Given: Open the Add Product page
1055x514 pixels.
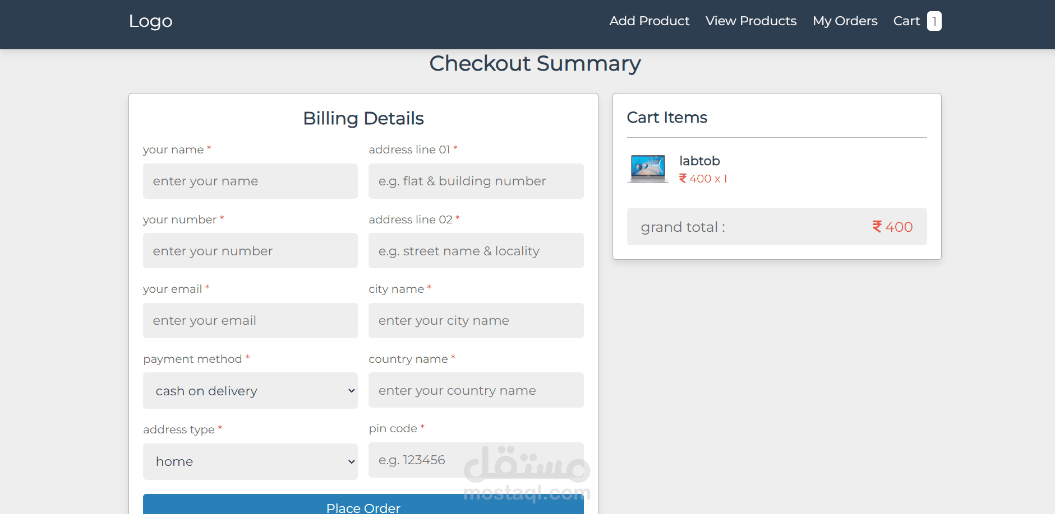Looking at the screenshot, I should click(x=649, y=21).
